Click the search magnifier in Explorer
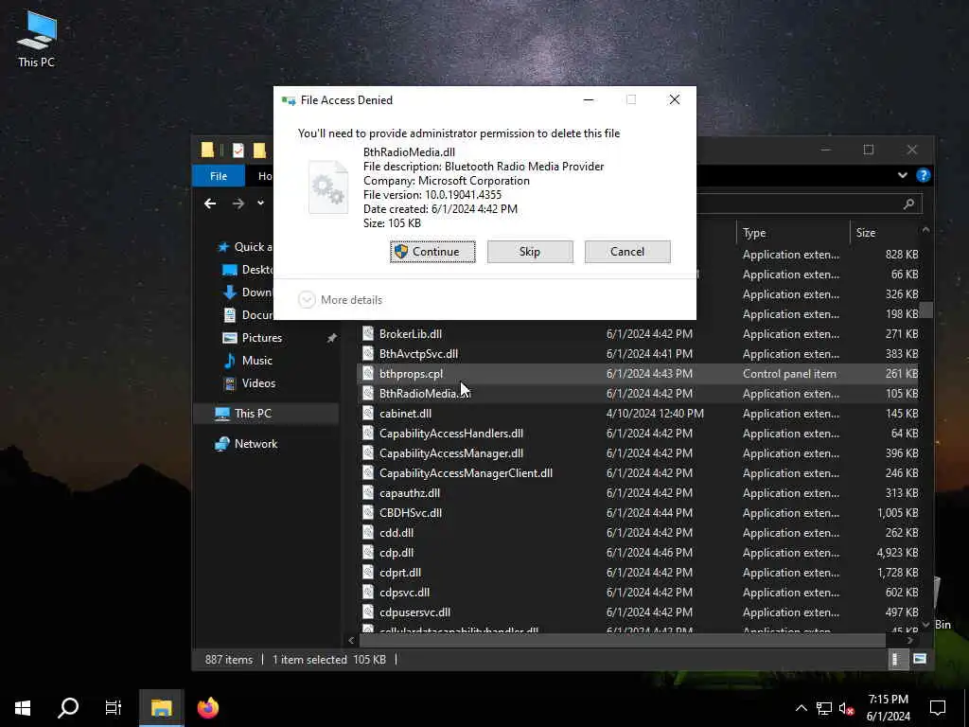Screen dimensions: 969x727 (x=908, y=204)
